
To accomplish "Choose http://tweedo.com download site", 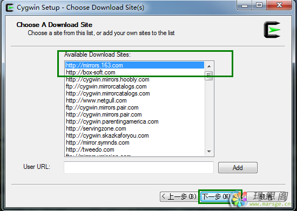I will (134, 149).
